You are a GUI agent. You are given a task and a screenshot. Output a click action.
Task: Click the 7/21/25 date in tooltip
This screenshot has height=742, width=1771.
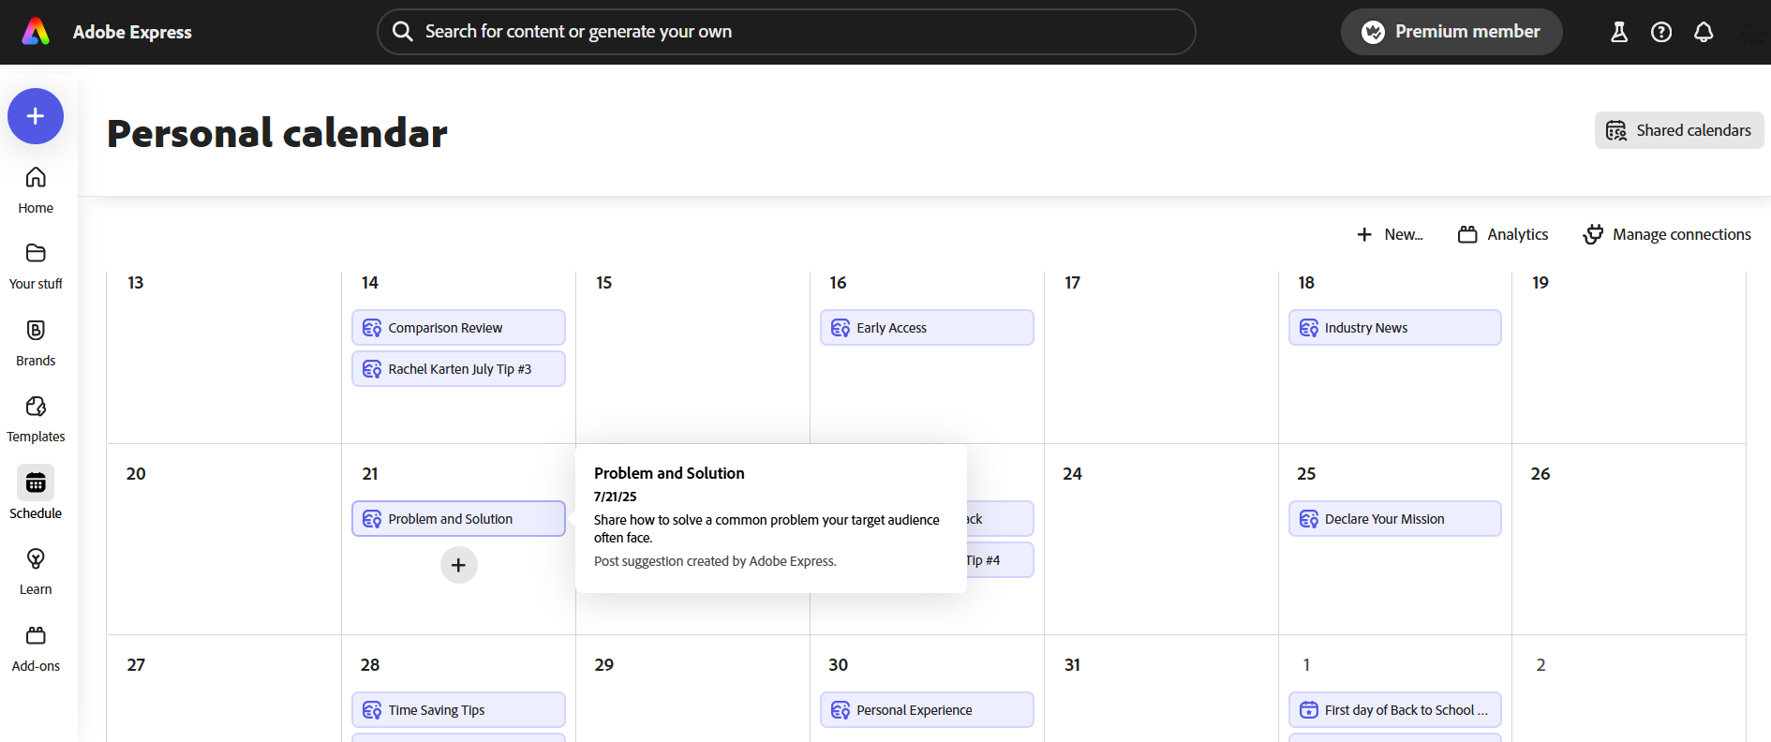tap(615, 497)
